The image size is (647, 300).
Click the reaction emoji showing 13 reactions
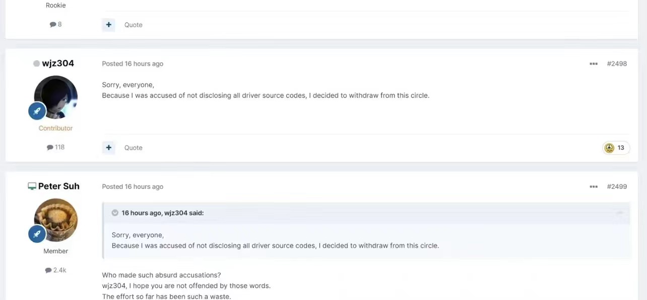click(609, 148)
